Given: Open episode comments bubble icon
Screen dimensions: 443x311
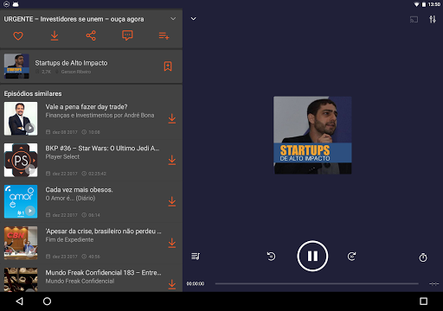Looking at the screenshot, I should pyautogui.click(x=127, y=35).
